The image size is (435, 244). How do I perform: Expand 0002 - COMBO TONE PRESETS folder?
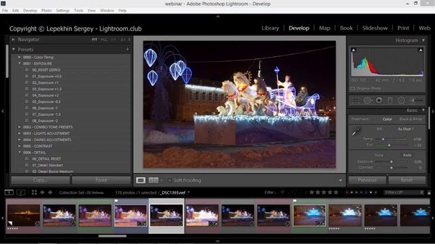pyautogui.click(x=20, y=127)
